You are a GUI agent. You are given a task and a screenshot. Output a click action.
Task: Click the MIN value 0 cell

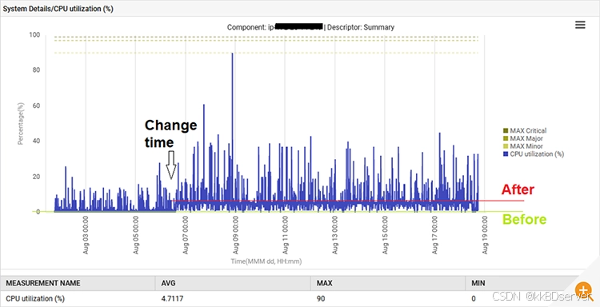[x=474, y=298]
